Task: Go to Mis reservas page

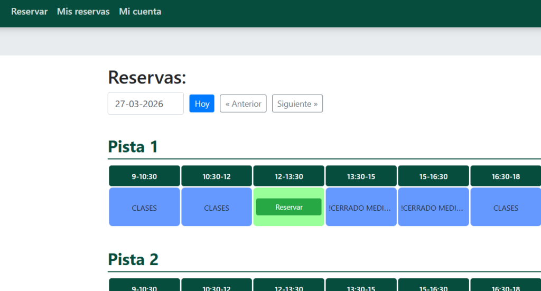Action: click(83, 12)
